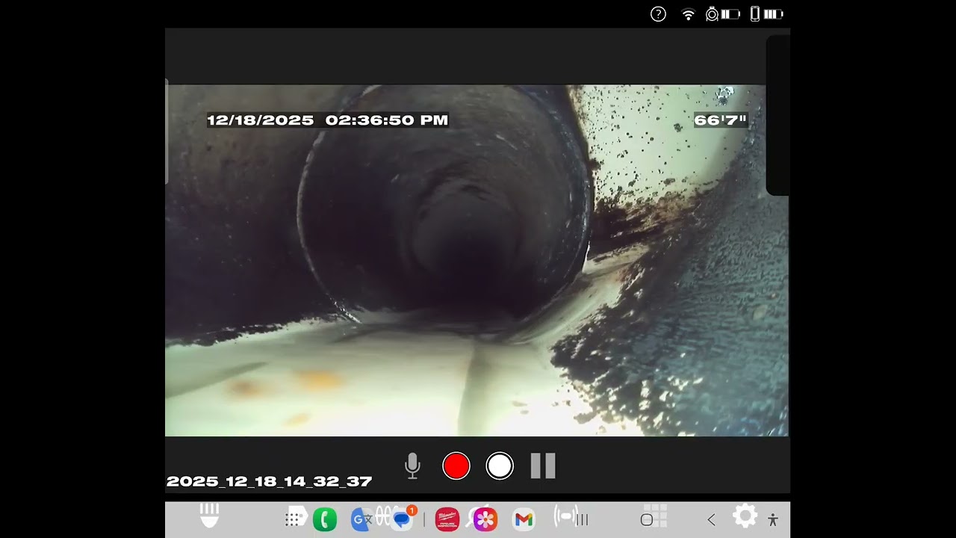This screenshot has height=538, width=956.
Task: Tap the phone battery level indicator
Action: (767, 14)
